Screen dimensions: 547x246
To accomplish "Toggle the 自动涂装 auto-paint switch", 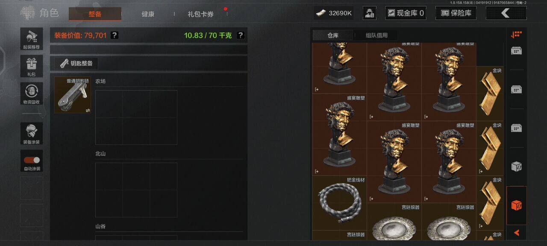I will click(32, 161).
